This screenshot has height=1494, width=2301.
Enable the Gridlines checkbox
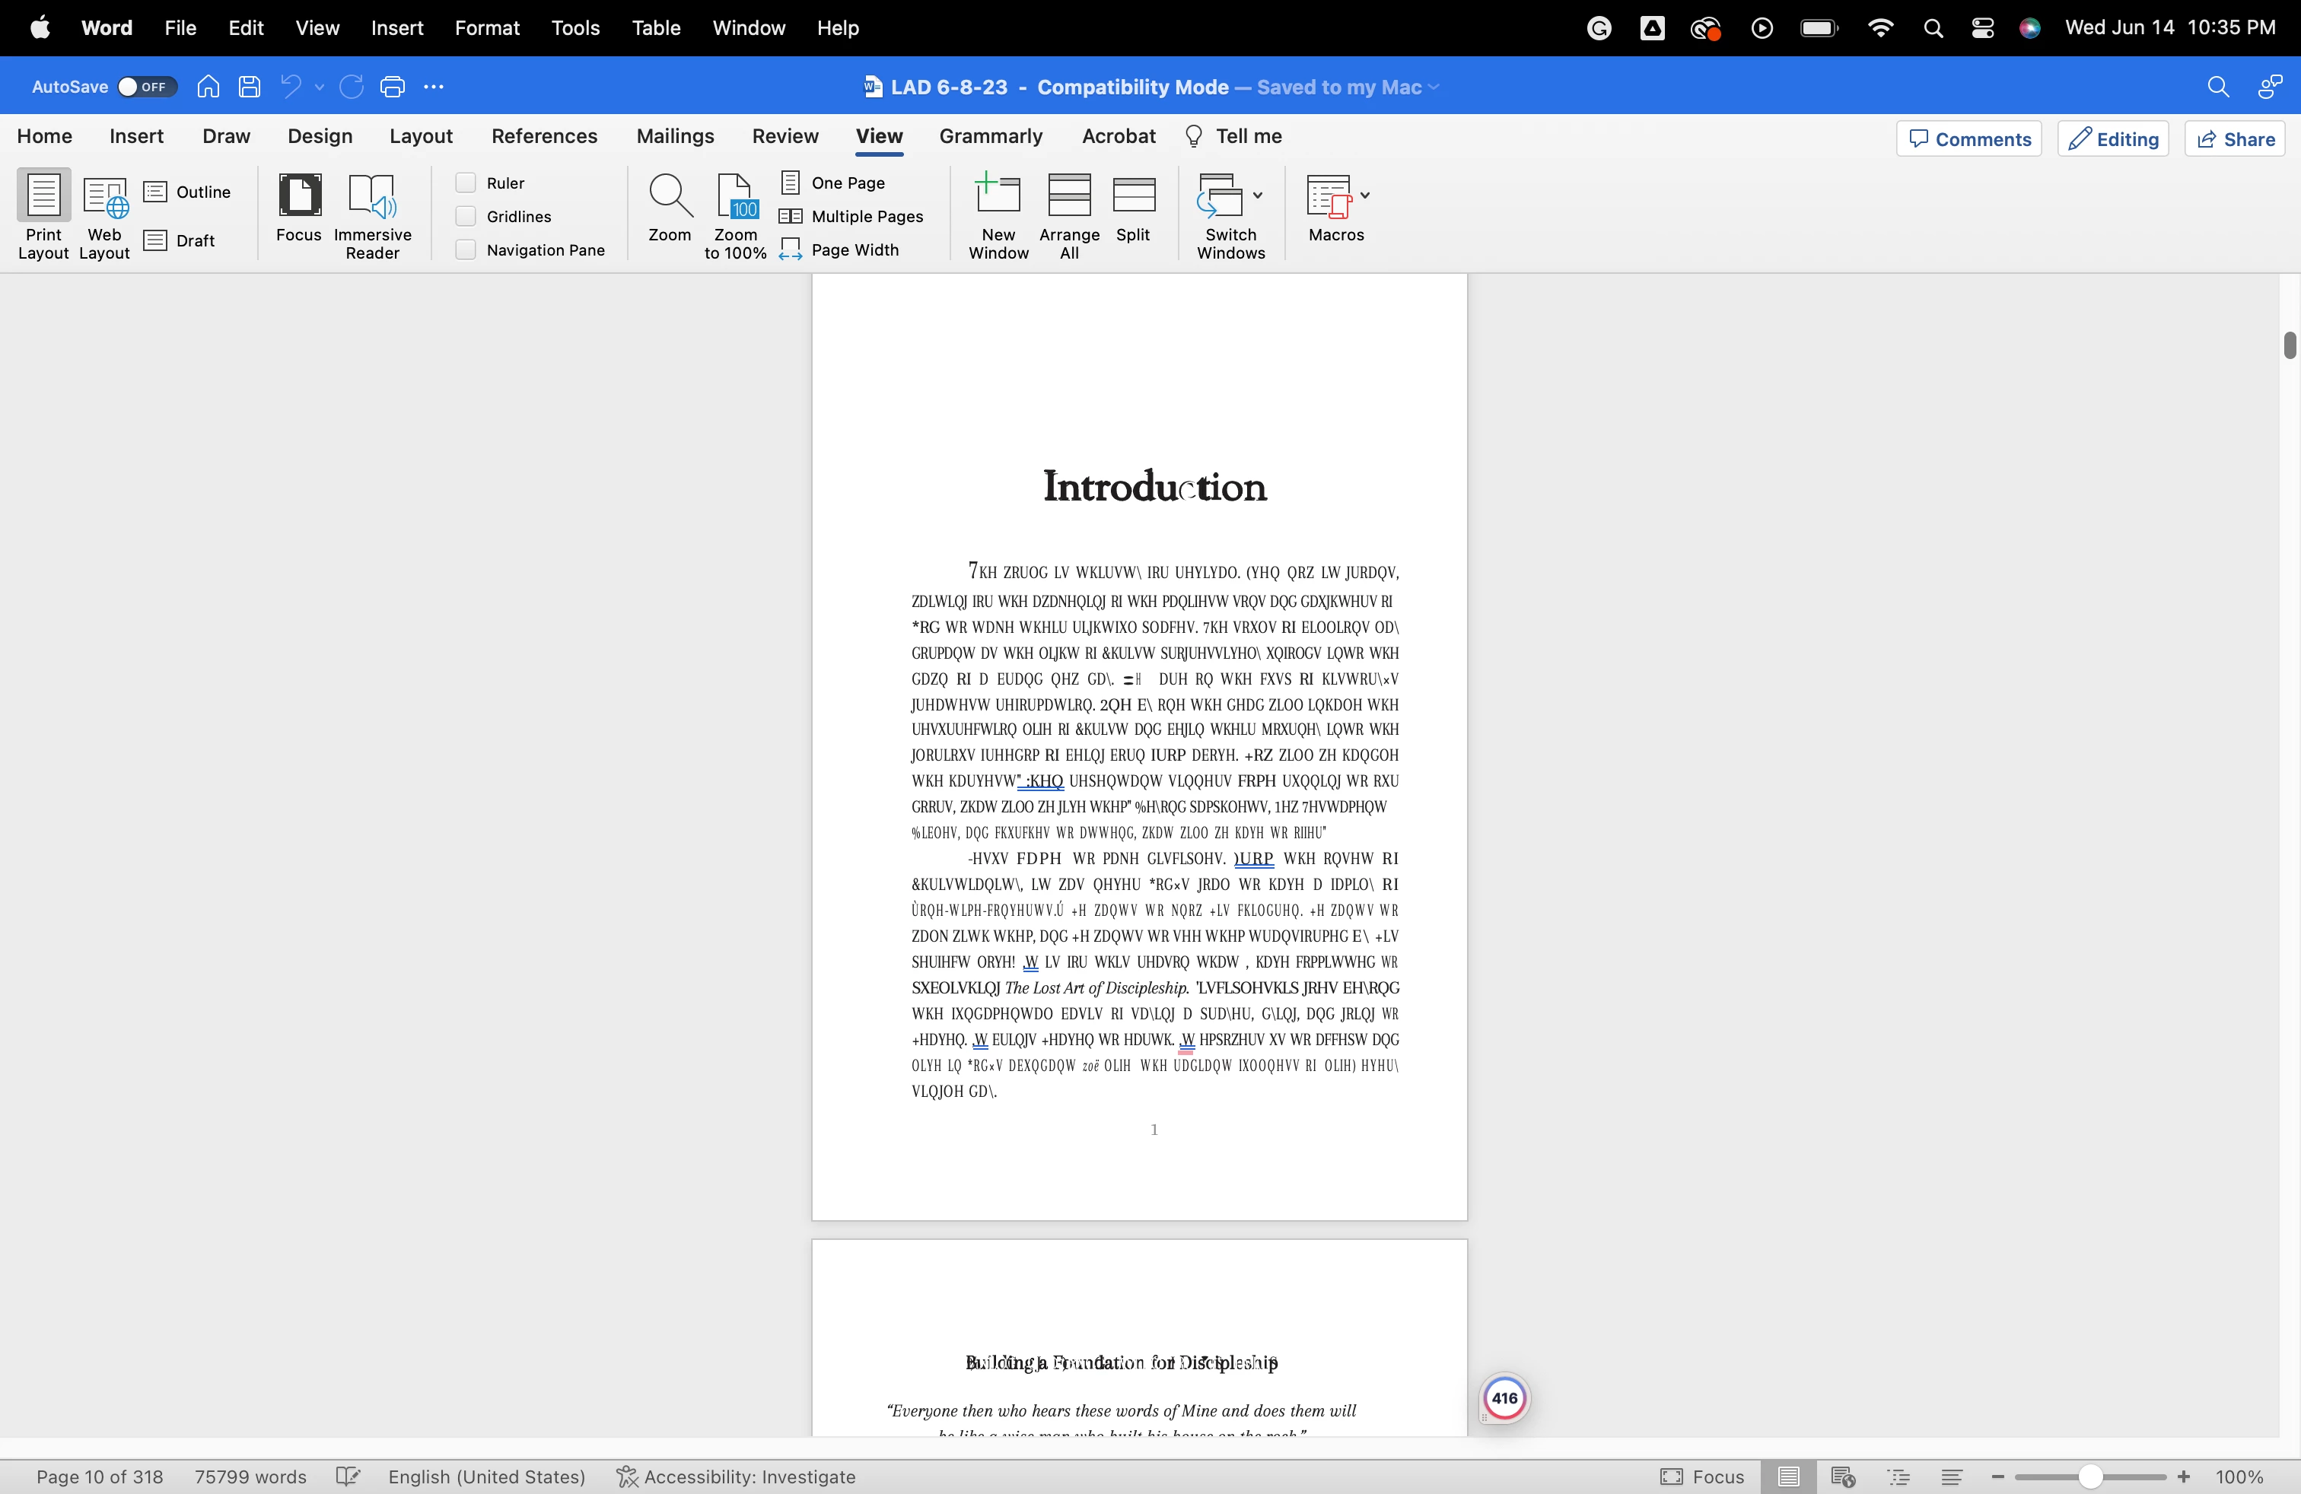466,217
